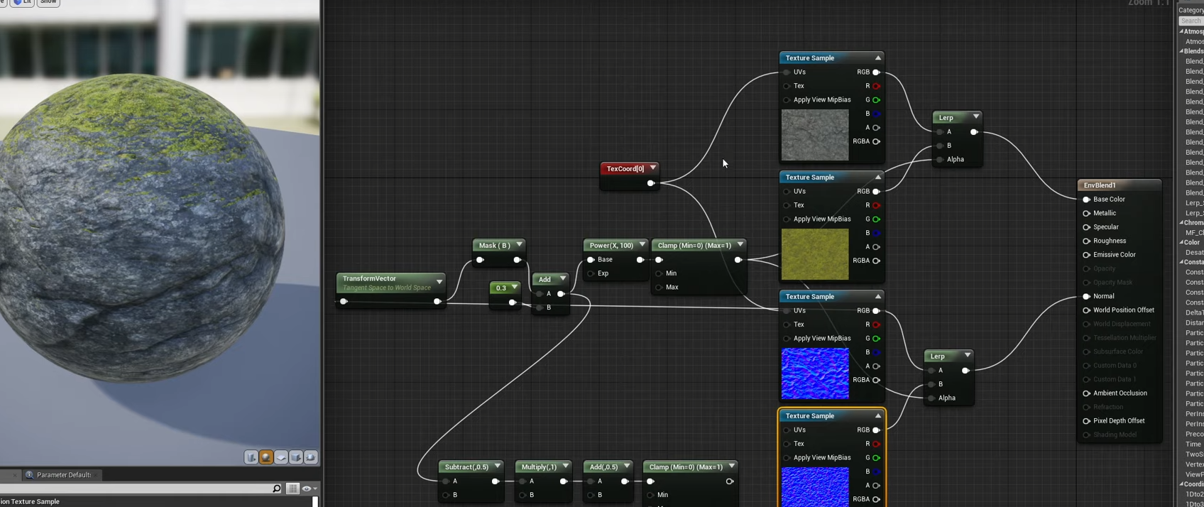Click the EnvBlend1 Specular input pin

[1086, 227]
